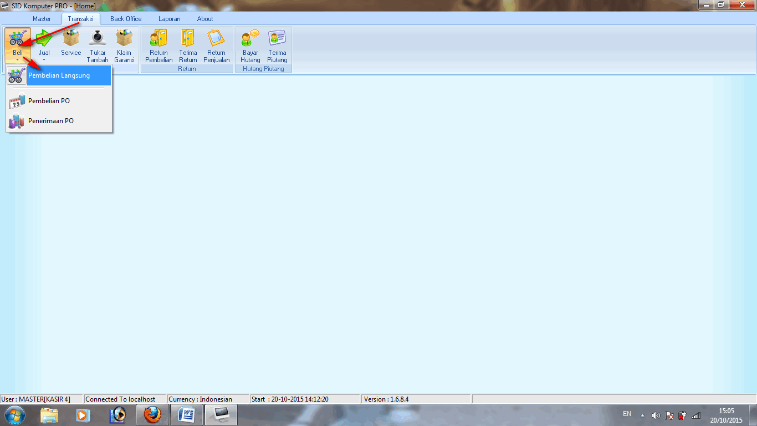Open Windows Media Player taskbar icon

click(83, 415)
